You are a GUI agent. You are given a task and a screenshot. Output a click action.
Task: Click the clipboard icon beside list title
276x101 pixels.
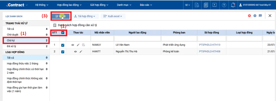point(55,25)
